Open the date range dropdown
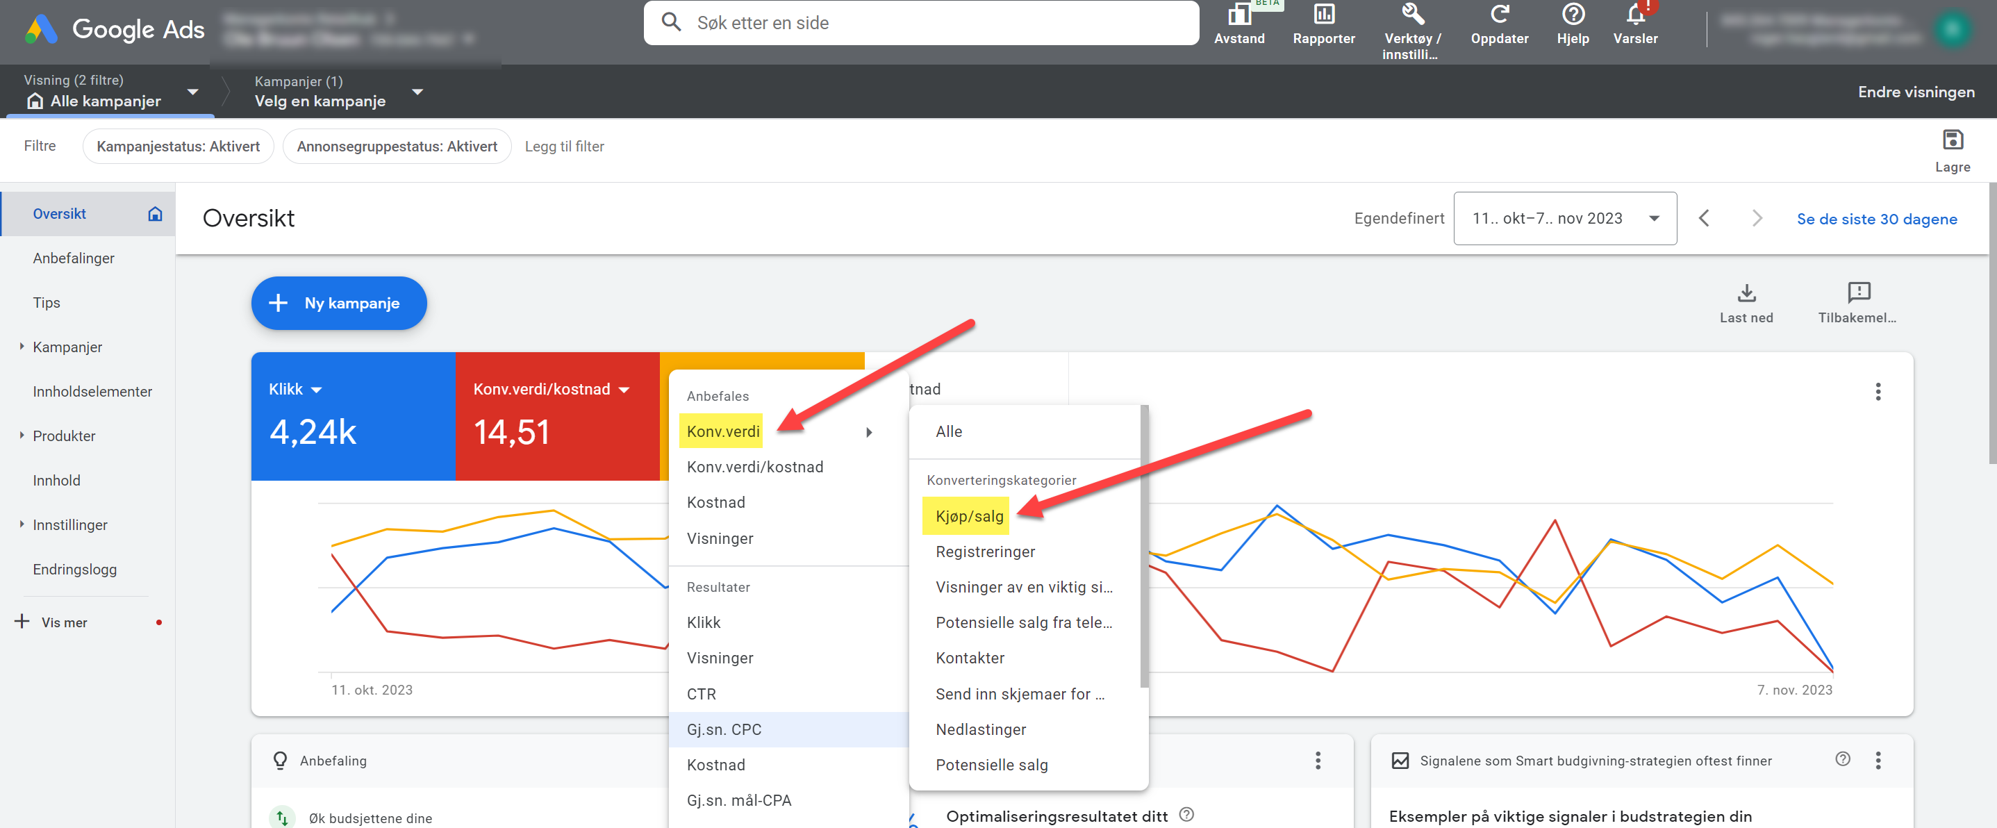The image size is (1997, 828). click(x=1564, y=219)
